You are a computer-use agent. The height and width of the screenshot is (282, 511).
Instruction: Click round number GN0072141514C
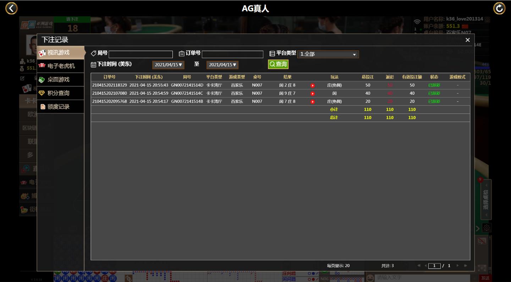[187, 93]
